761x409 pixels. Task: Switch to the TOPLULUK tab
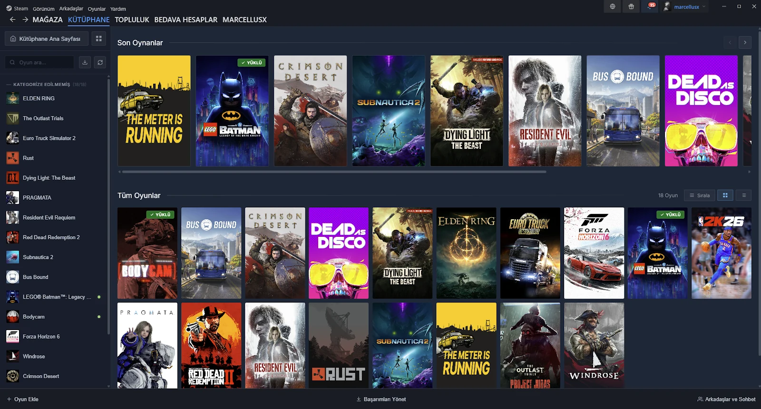pos(132,19)
